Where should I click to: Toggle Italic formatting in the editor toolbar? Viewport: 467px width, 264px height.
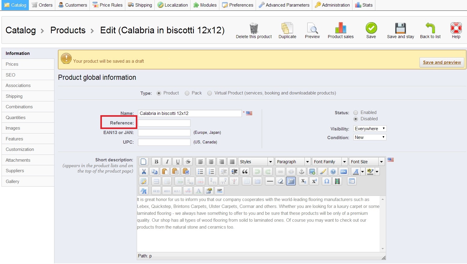(x=167, y=162)
